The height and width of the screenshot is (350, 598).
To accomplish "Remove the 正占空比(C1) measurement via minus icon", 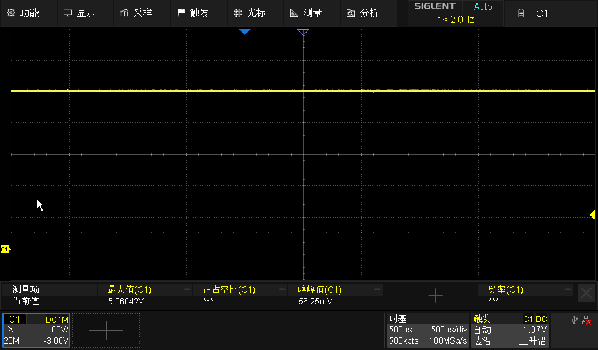I will tap(282, 289).
